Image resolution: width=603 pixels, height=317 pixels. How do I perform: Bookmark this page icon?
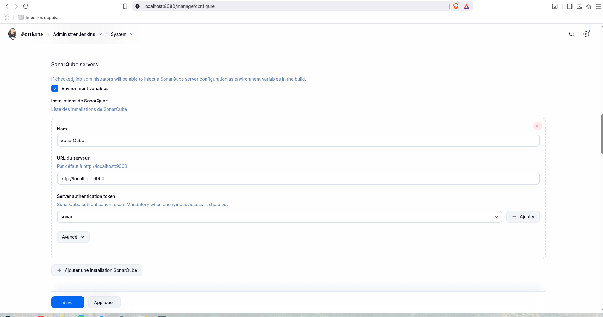[x=125, y=6]
